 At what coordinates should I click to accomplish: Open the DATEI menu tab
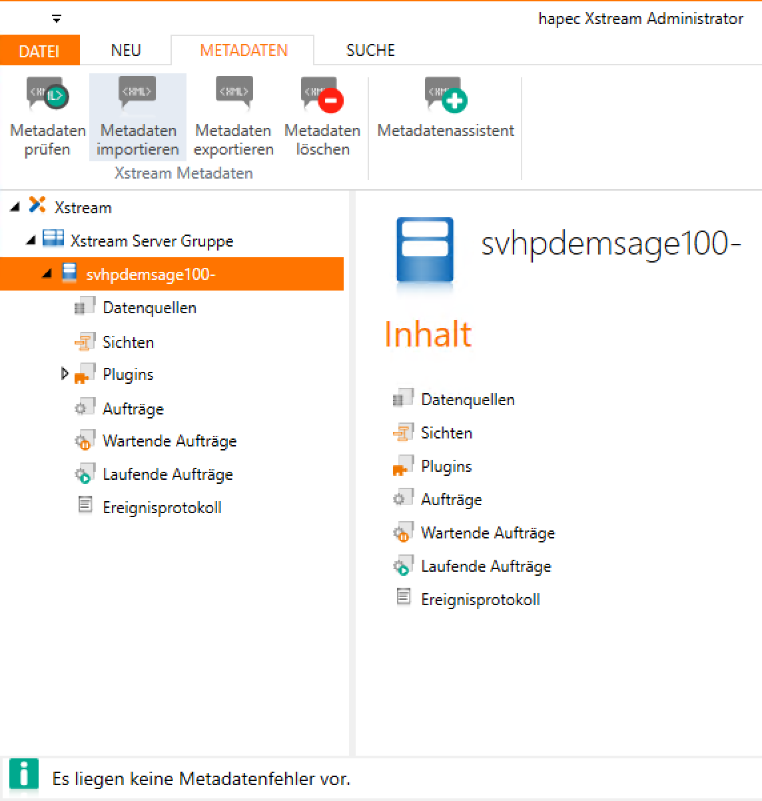coord(39,51)
